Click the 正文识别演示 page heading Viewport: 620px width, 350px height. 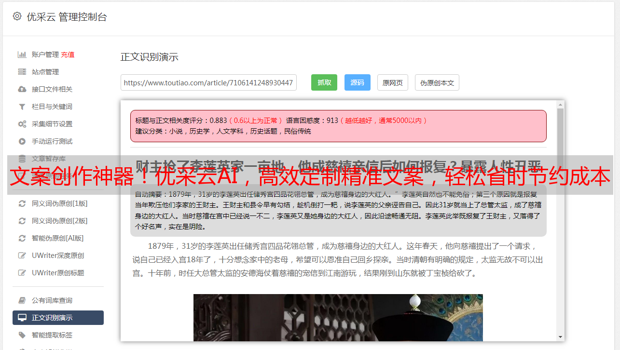[150, 57]
